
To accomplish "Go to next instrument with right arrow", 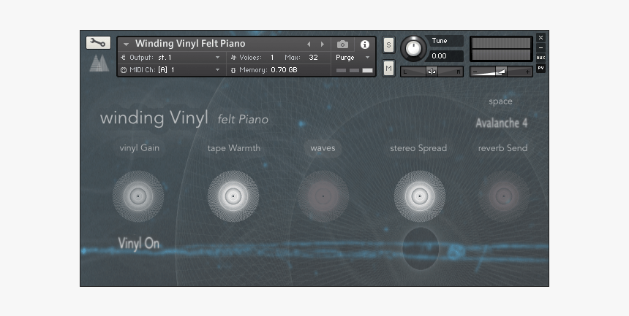I will [x=322, y=44].
